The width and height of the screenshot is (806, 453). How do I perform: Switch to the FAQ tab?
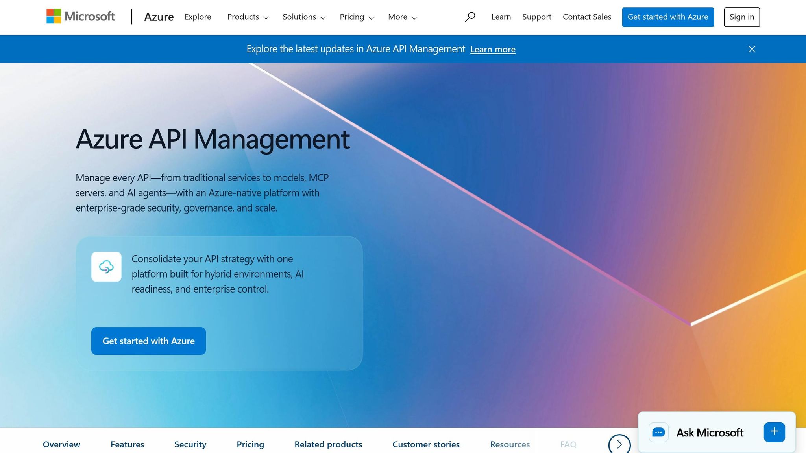(568, 444)
